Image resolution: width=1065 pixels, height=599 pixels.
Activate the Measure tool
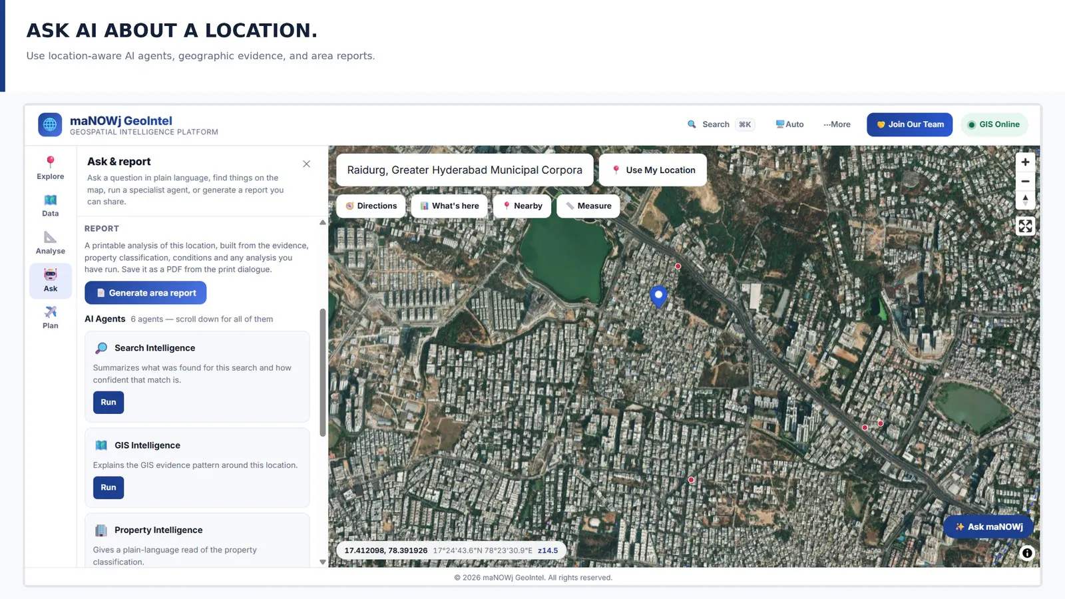pyautogui.click(x=588, y=206)
